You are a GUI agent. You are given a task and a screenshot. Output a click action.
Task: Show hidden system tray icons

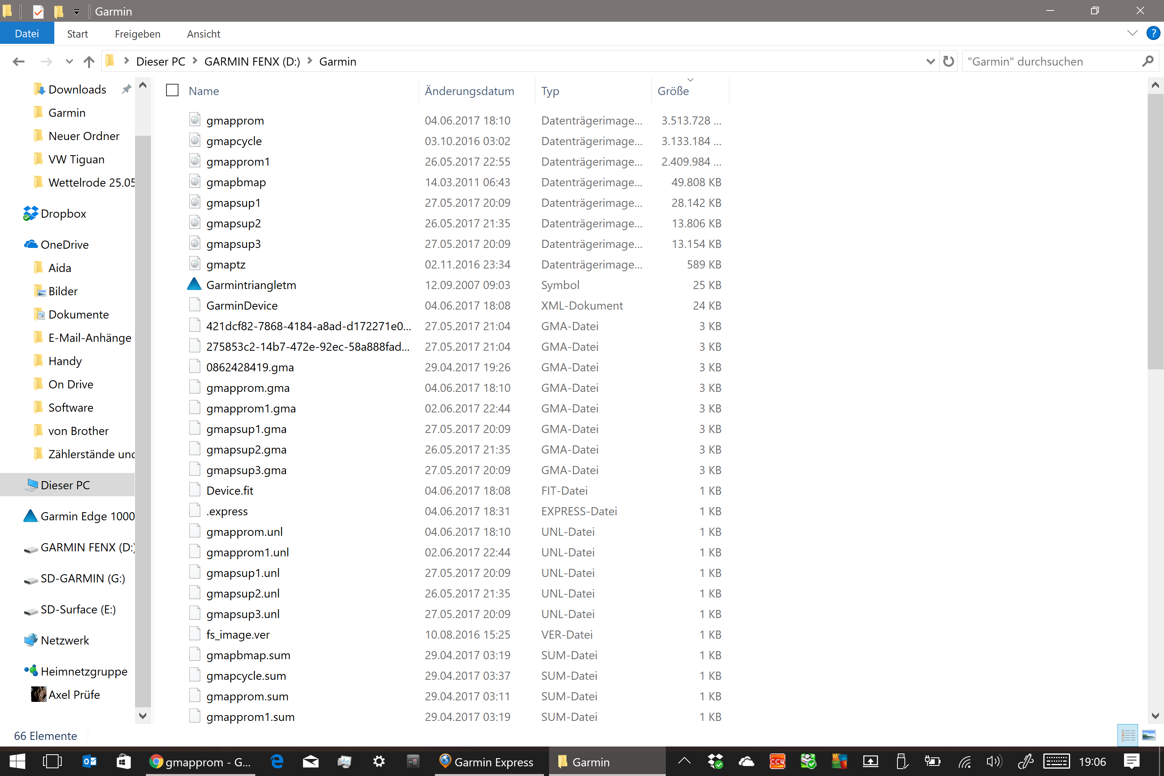(684, 761)
